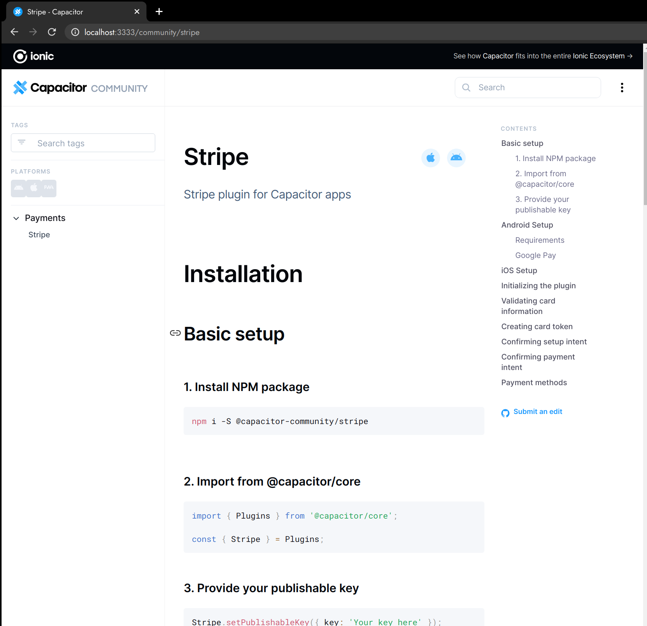Click the filter icon in the tags search

click(x=22, y=142)
